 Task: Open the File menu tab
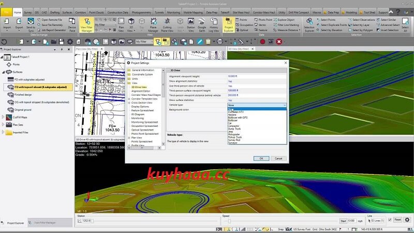coord(6,12)
